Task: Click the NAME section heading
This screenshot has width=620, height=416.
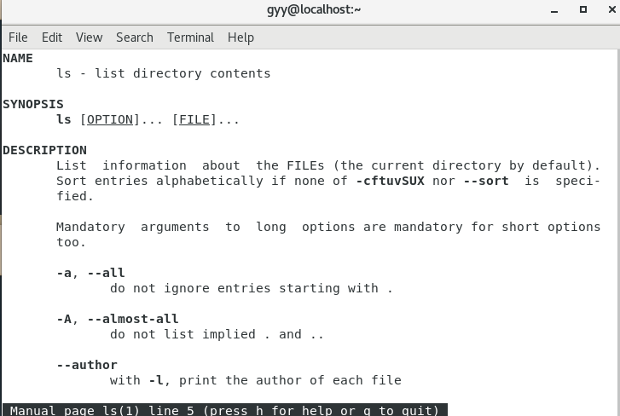Action: pyautogui.click(x=18, y=59)
